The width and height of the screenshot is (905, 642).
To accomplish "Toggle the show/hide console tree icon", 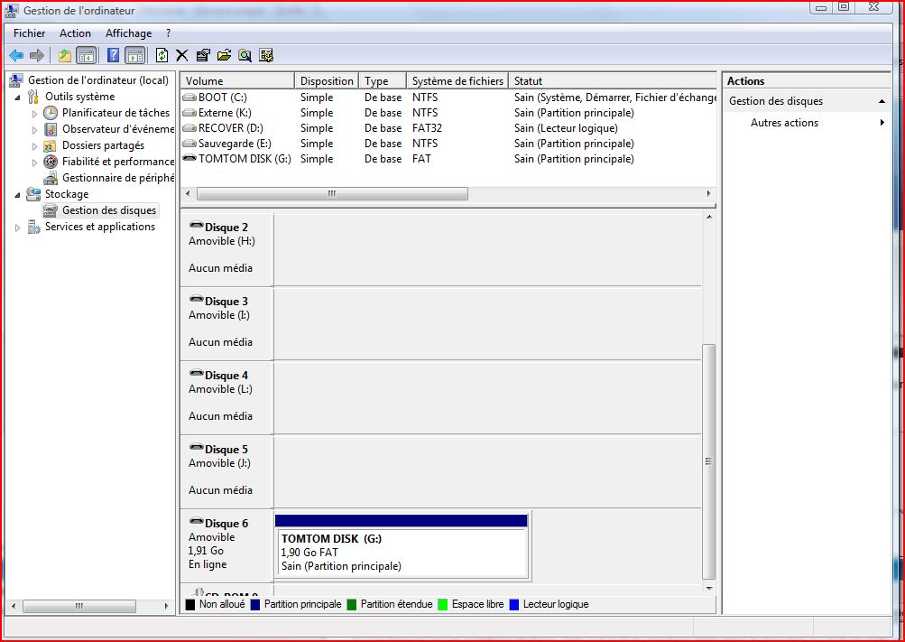I will [87, 55].
